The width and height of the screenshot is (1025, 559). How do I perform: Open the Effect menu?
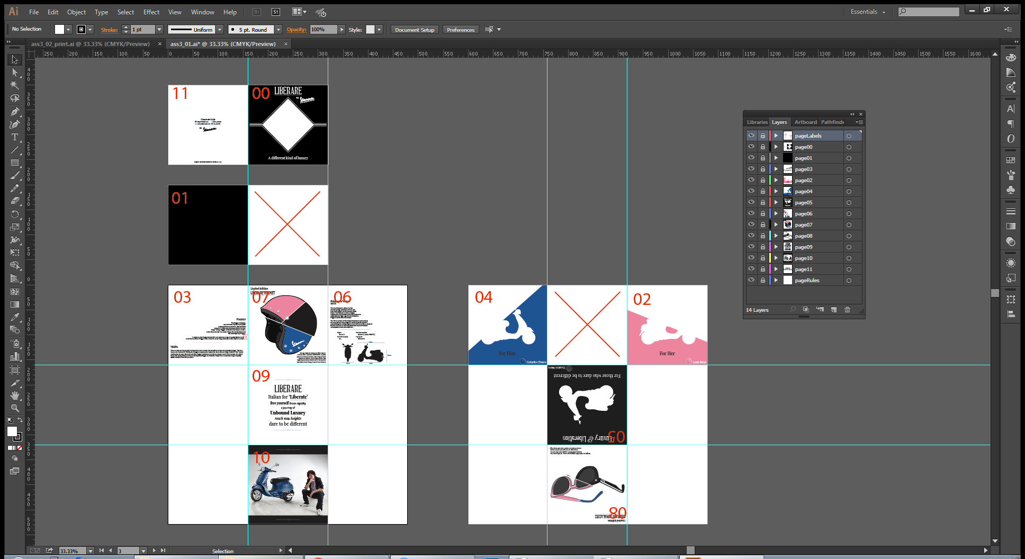tap(151, 12)
